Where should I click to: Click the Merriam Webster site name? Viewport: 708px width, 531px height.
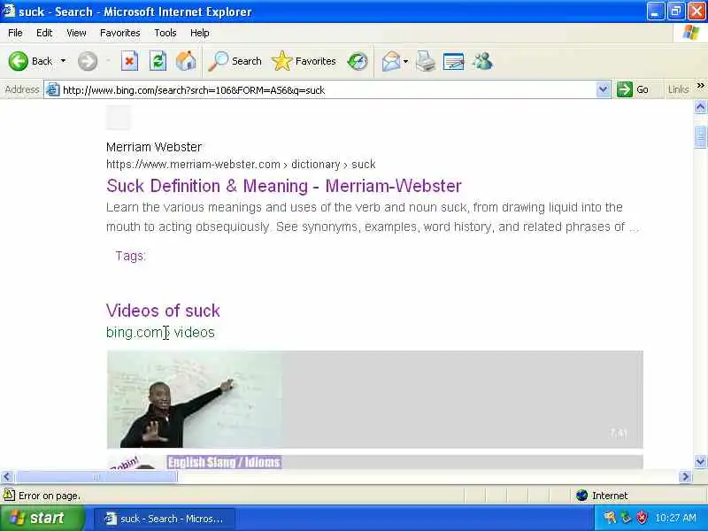[x=154, y=147]
